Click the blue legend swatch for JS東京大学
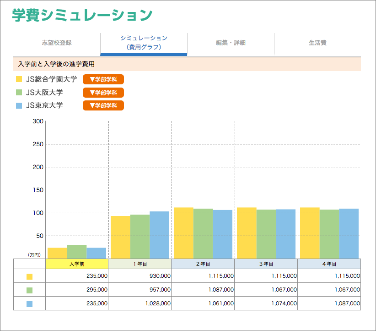 (19, 105)
